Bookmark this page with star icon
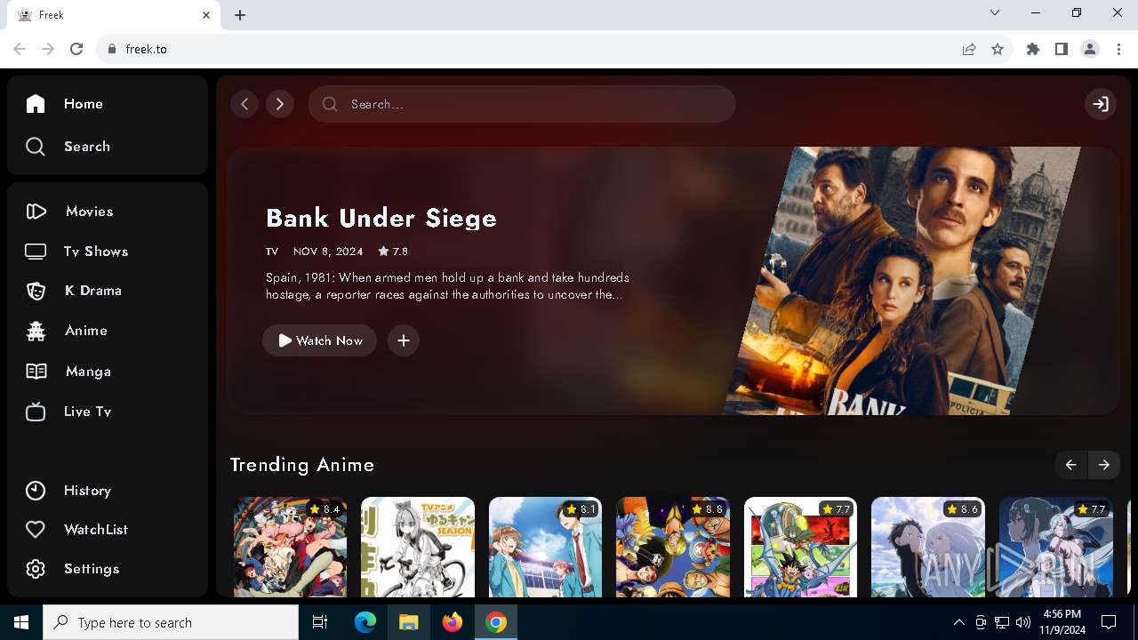The height and width of the screenshot is (640, 1138). click(x=998, y=49)
